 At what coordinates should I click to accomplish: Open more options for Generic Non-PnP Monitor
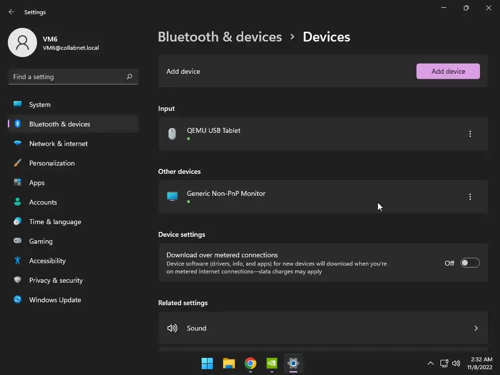(470, 197)
